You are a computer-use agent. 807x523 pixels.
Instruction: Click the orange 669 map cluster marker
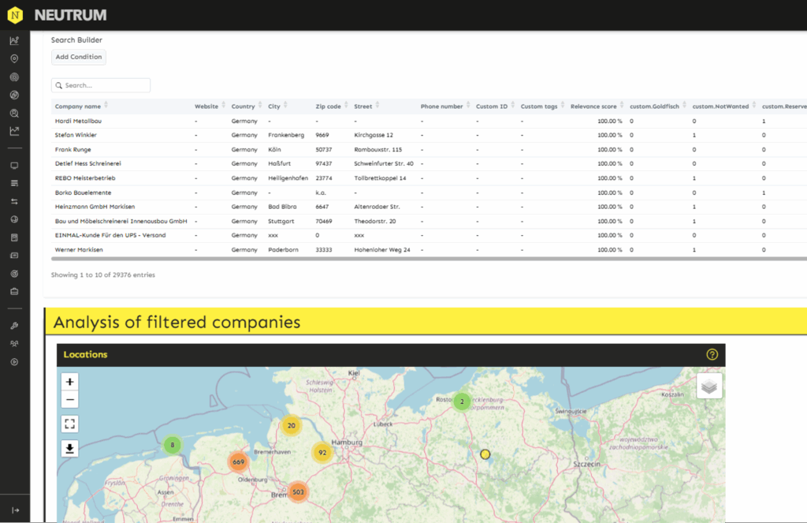click(239, 461)
